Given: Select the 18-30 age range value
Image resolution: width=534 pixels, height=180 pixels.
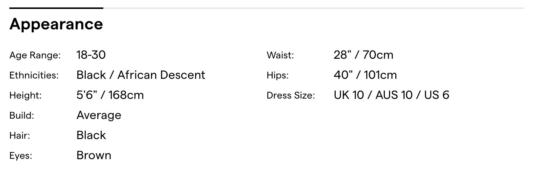Looking at the screenshot, I should (x=91, y=55).
